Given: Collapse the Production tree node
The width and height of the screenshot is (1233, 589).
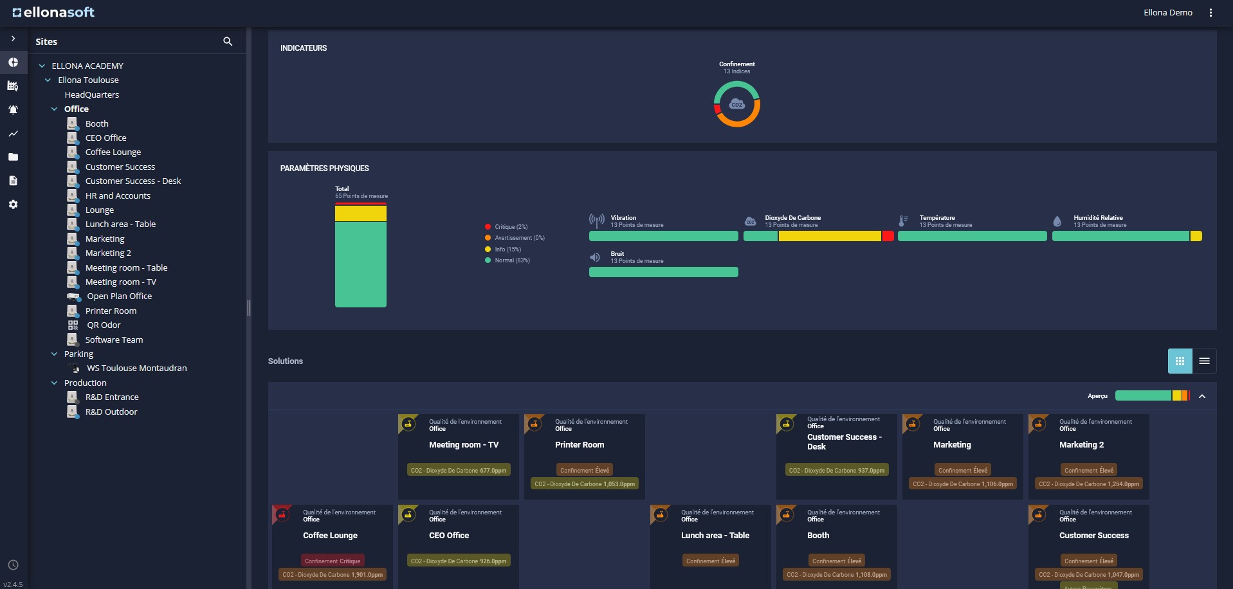Looking at the screenshot, I should pyautogui.click(x=54, y=383).
